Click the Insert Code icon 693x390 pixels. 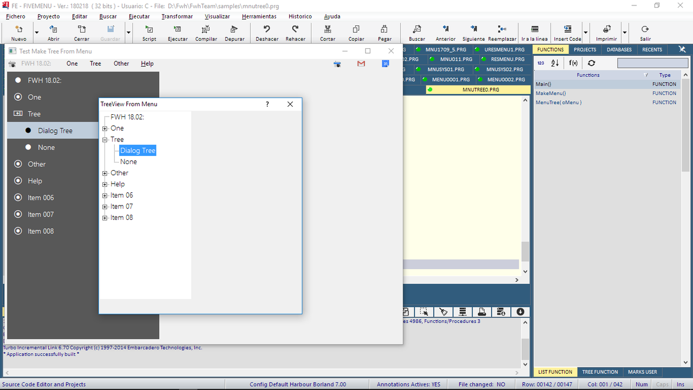click(x=567, y=29)
